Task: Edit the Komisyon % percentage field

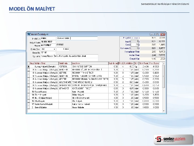Action: coord(135,48)
